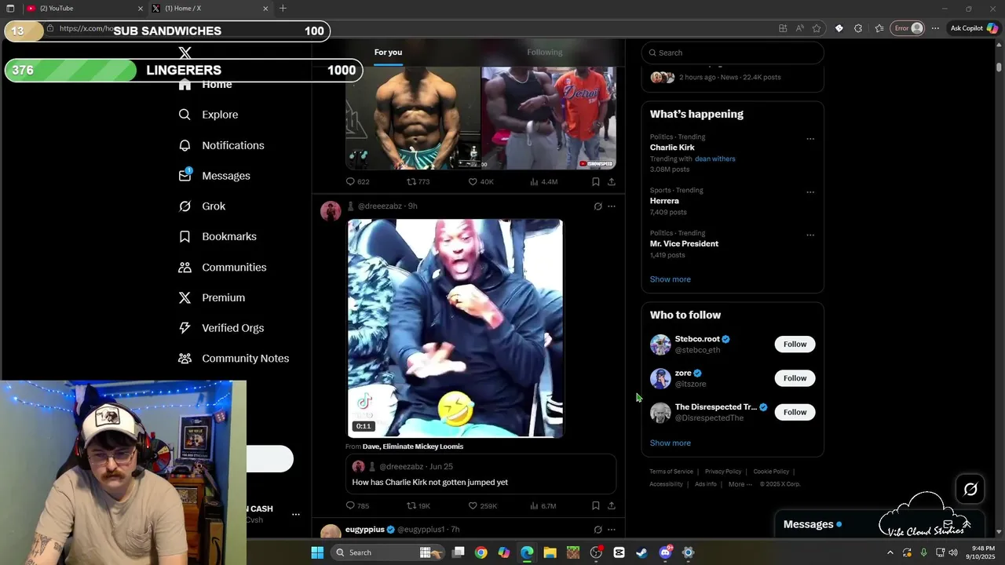Open more options on eugyppius post
The image size is (1005, 565).
[x=612, y=530]
